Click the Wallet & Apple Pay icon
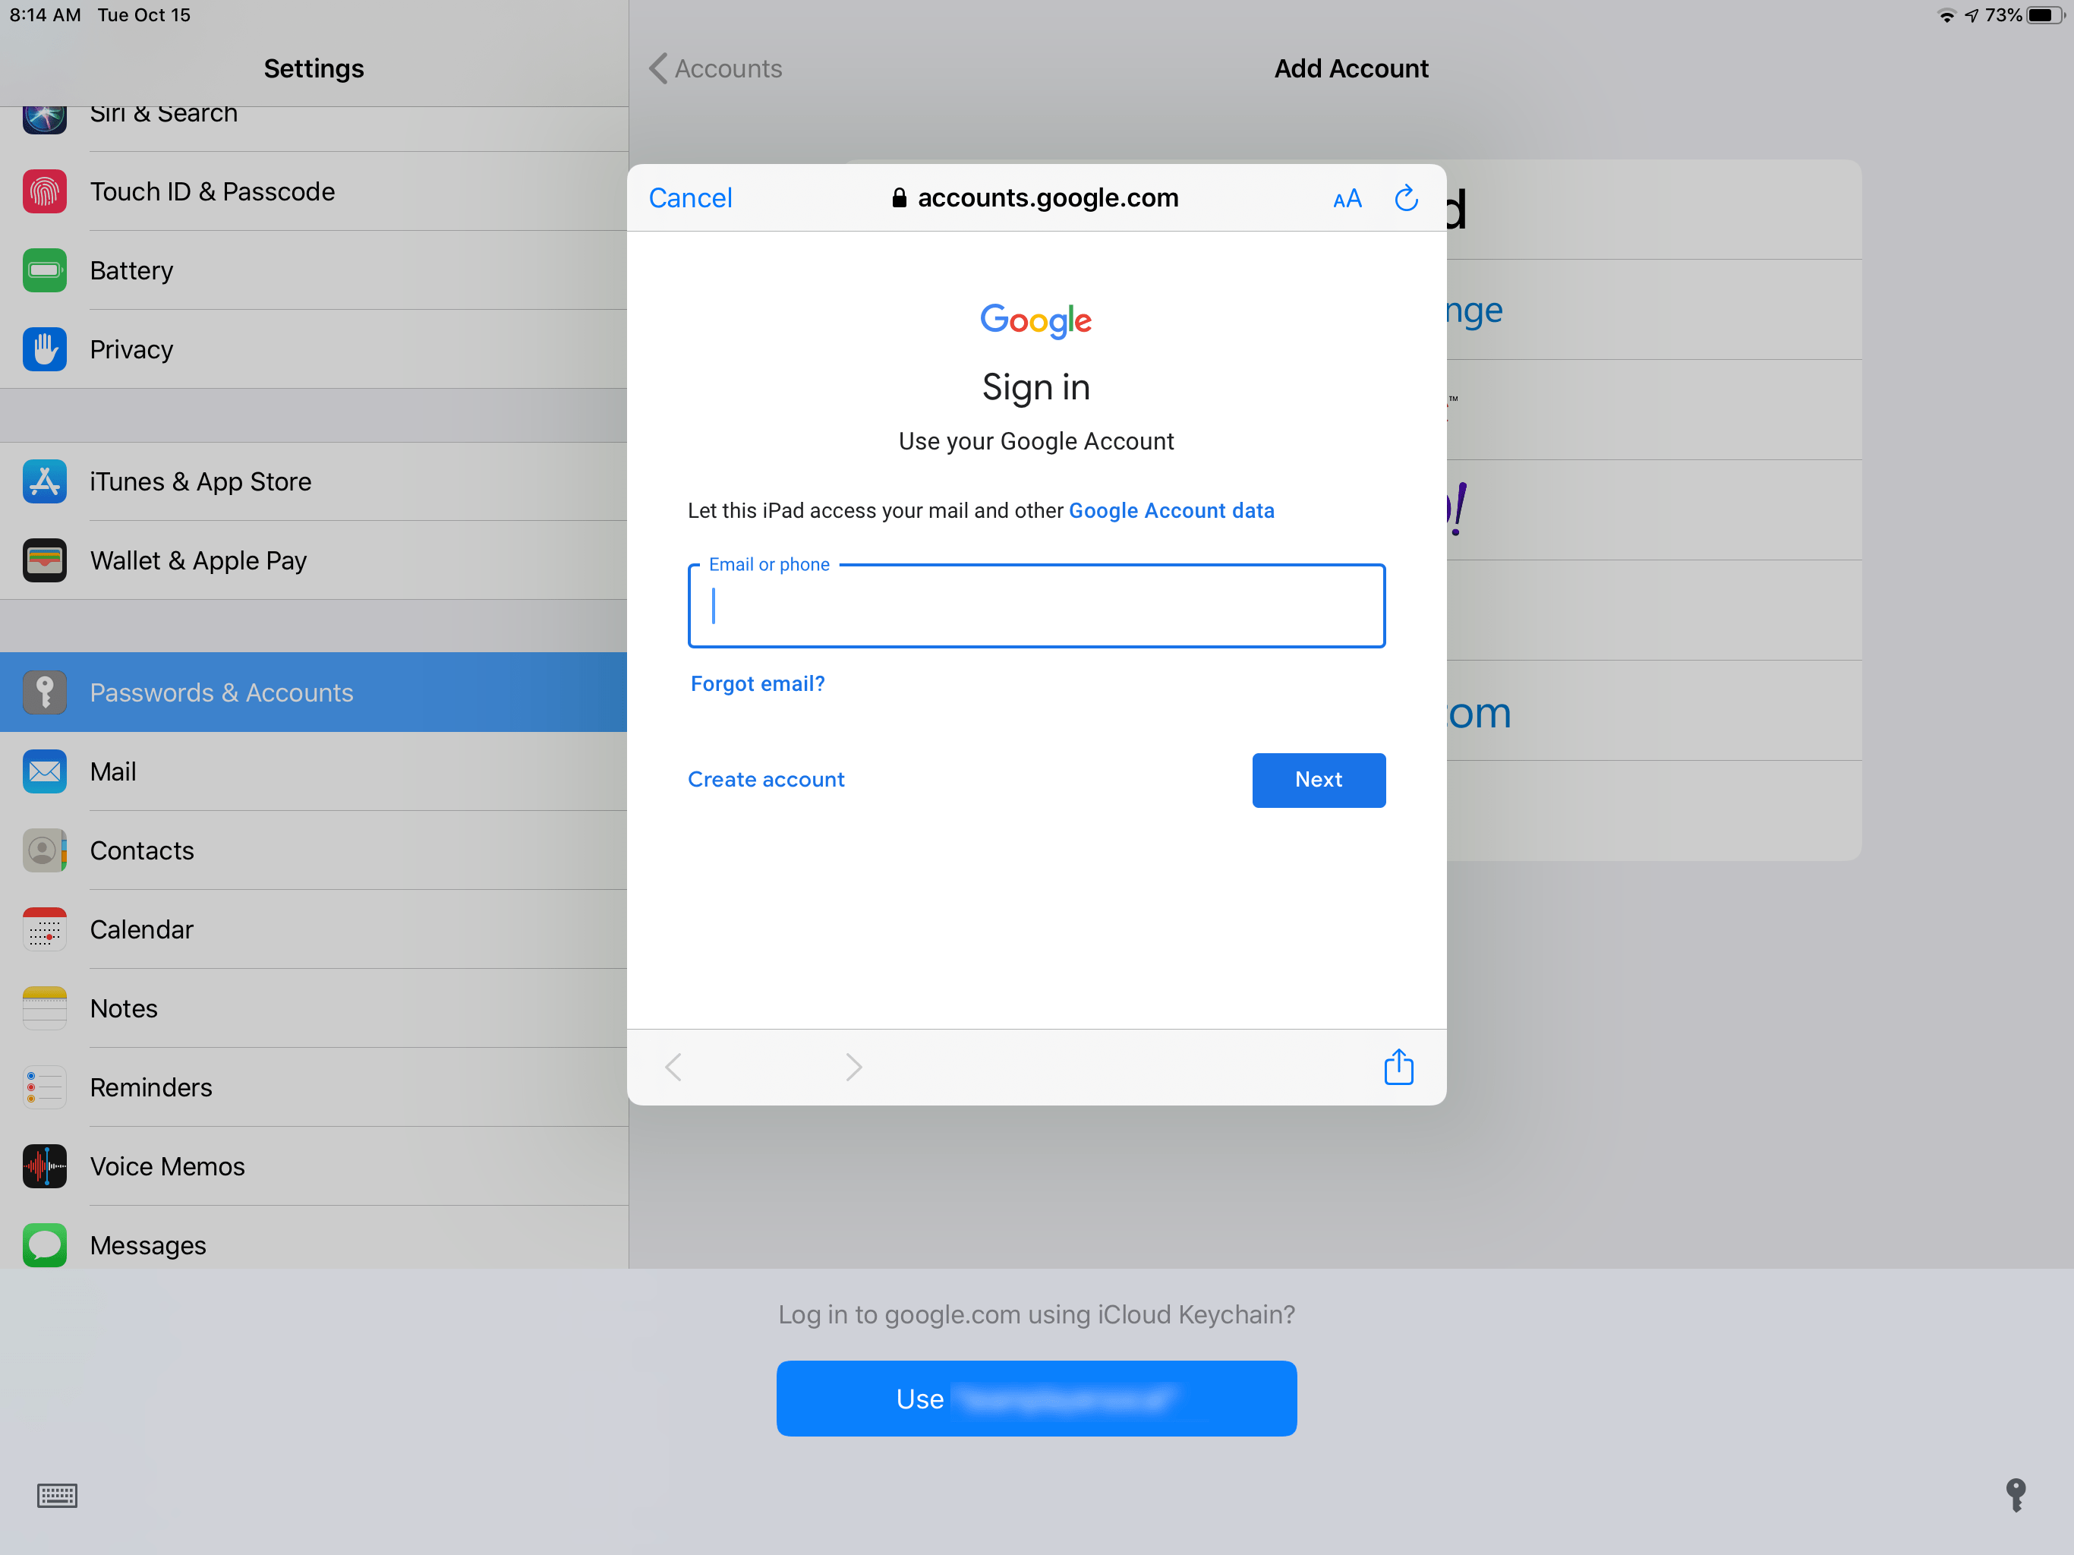The image size is (2074, 1555). (x=43, y=560)
